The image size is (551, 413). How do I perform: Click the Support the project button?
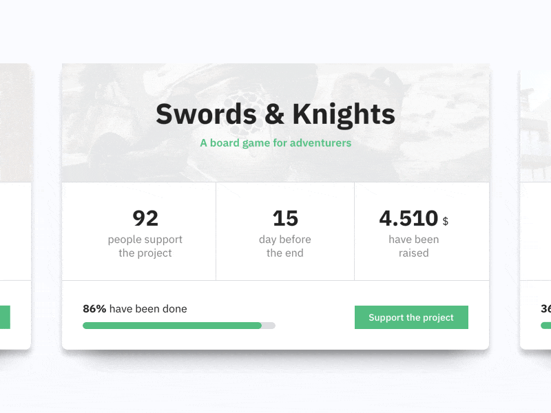click(411, 317)
